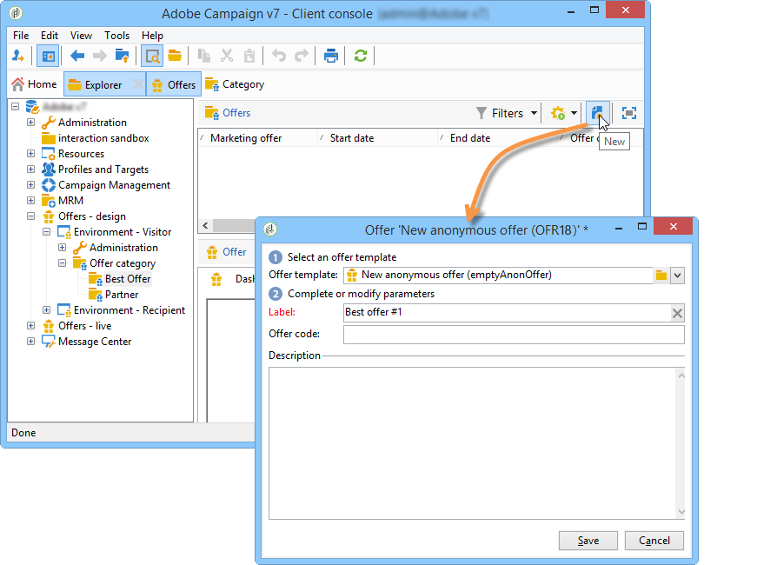
Task: Click the Offer tab in lower pane
Action: 227,252
